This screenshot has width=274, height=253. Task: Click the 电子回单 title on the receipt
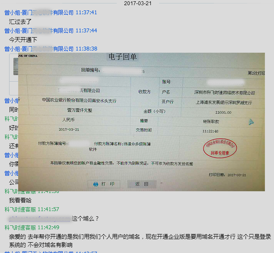pos(123,57)
